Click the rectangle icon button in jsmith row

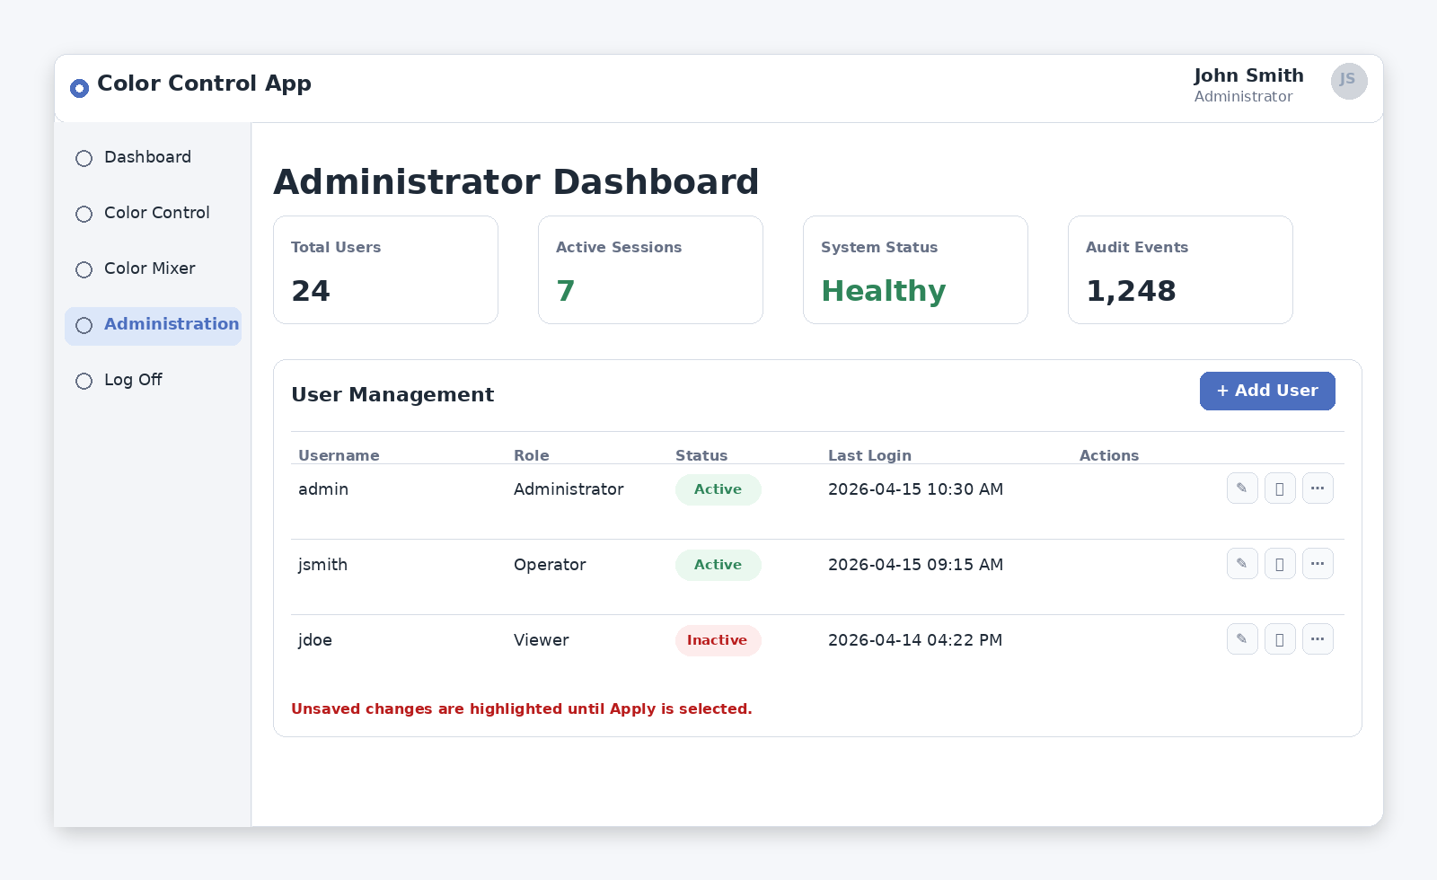1280,564
